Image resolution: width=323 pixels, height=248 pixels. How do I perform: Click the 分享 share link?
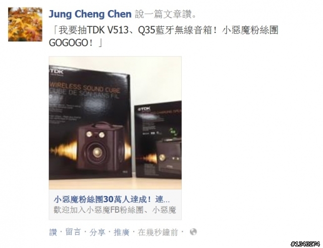(x=97, y=232)
